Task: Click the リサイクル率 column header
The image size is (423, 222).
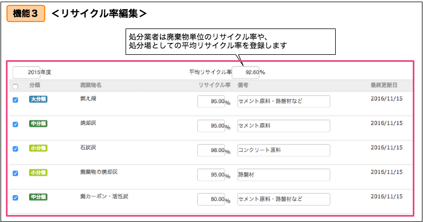Action: 214,85
